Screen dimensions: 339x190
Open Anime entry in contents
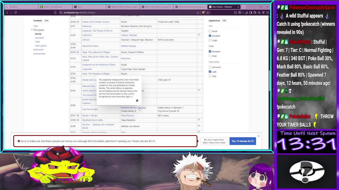pyautogui.click(x=38, y=34)
